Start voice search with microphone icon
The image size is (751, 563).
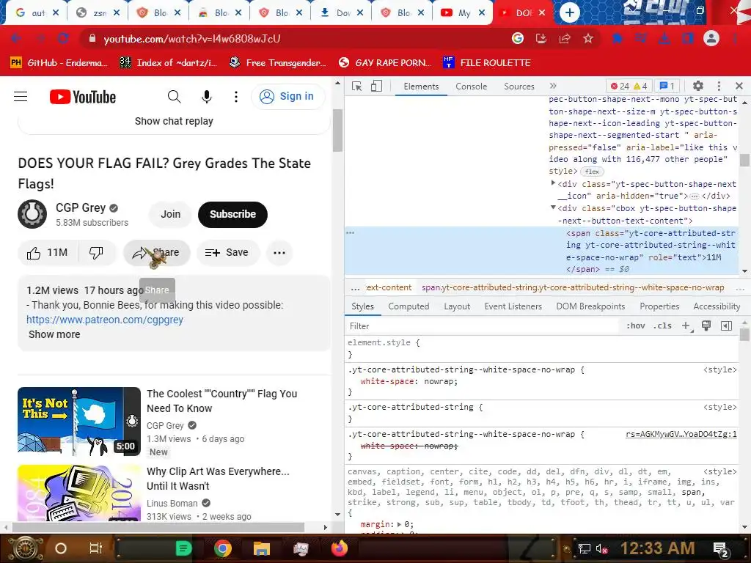tap(206, 97)
